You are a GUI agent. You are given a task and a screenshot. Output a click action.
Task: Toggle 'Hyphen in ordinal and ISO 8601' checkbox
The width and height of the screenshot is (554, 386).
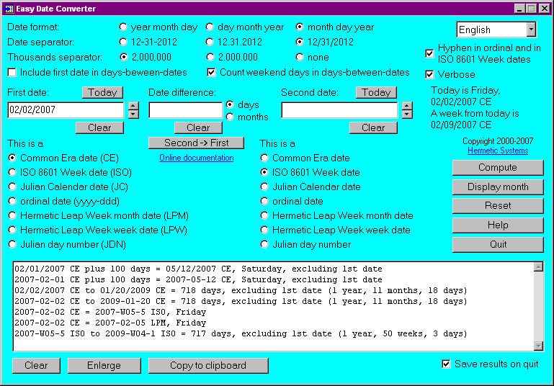point(429,54)
